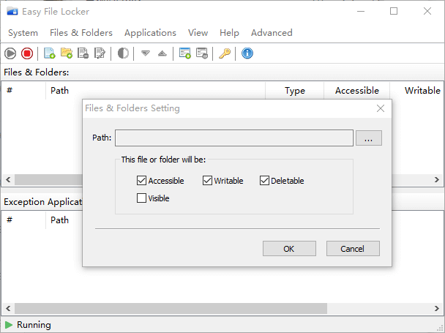Click the blue info About icon

[247, 53]
